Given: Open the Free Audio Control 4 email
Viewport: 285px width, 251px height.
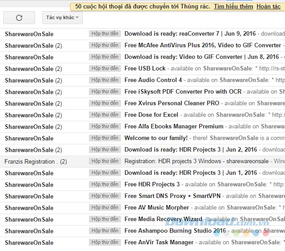Looking at the screenshot, I should (153, 80).
